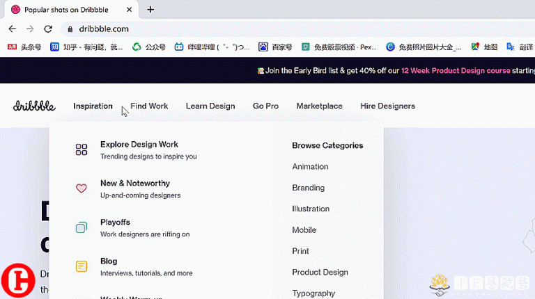Viewport: 535px width, 299px height.
Task: Click Go Pro in navigation
Action: [x=266, y=106]
